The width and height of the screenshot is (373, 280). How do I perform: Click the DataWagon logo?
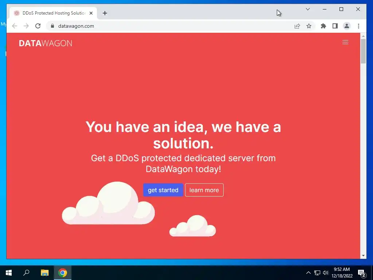pos(46,43)
